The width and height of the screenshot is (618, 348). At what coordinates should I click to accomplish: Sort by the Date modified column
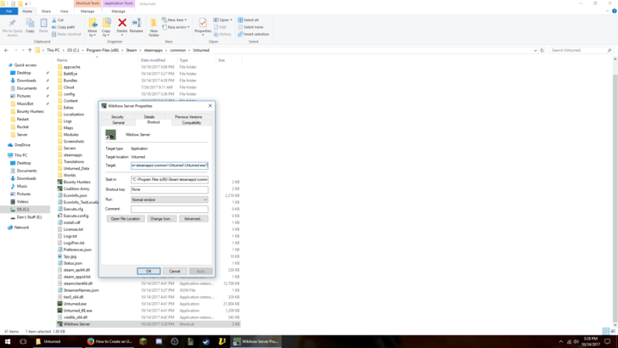153,60
